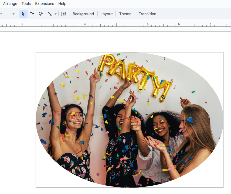
Task: Click the ruler at the 4 mark
Action: [116, 24]
